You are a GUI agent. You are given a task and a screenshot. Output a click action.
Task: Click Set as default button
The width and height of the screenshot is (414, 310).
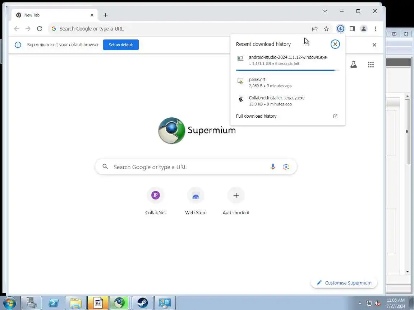[x=121, y=45]
